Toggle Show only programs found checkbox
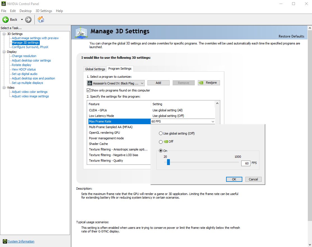Image resolution: width=312 pixels, height=247 pixels. point(88,90)
